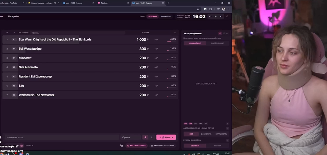Select the Evil West #добро lot name
Screen dimensions: 327x155
click(x=30, y=49)
